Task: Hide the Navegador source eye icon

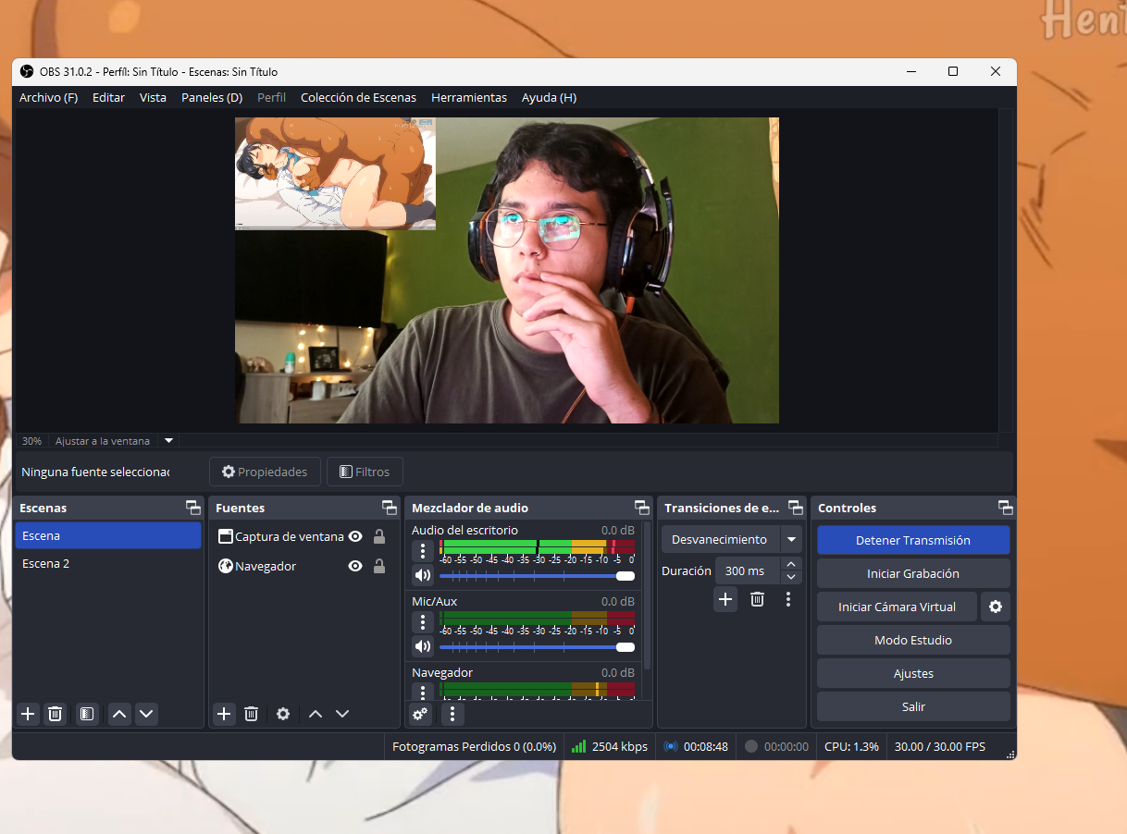Action: click(x=355, y=566)
